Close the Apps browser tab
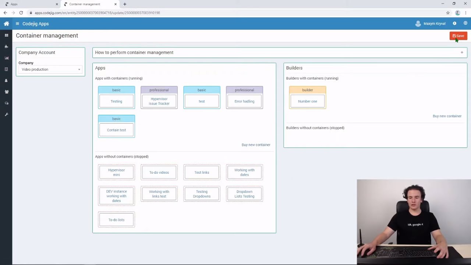Viewport: 471px width, 265px height. (57, 4)
